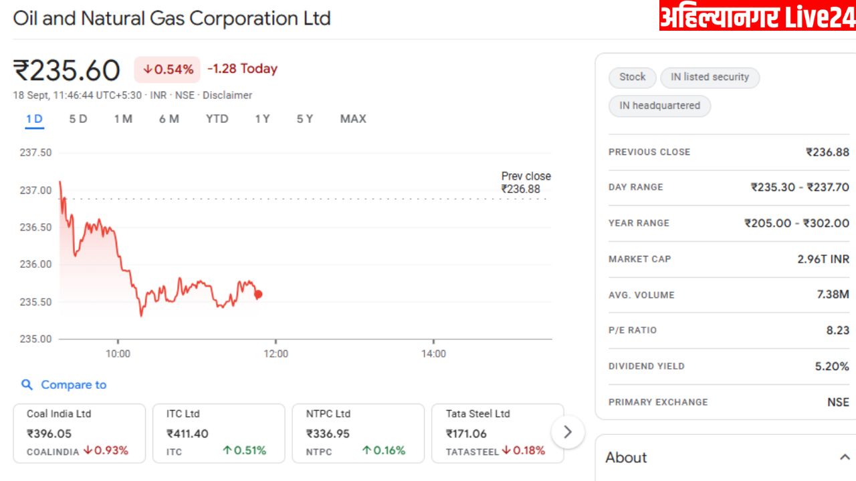Image resolution: width=856 pixels, height=481 pixels.
Task: Open the Disclaimer link
Action: (x=227, y=96)
